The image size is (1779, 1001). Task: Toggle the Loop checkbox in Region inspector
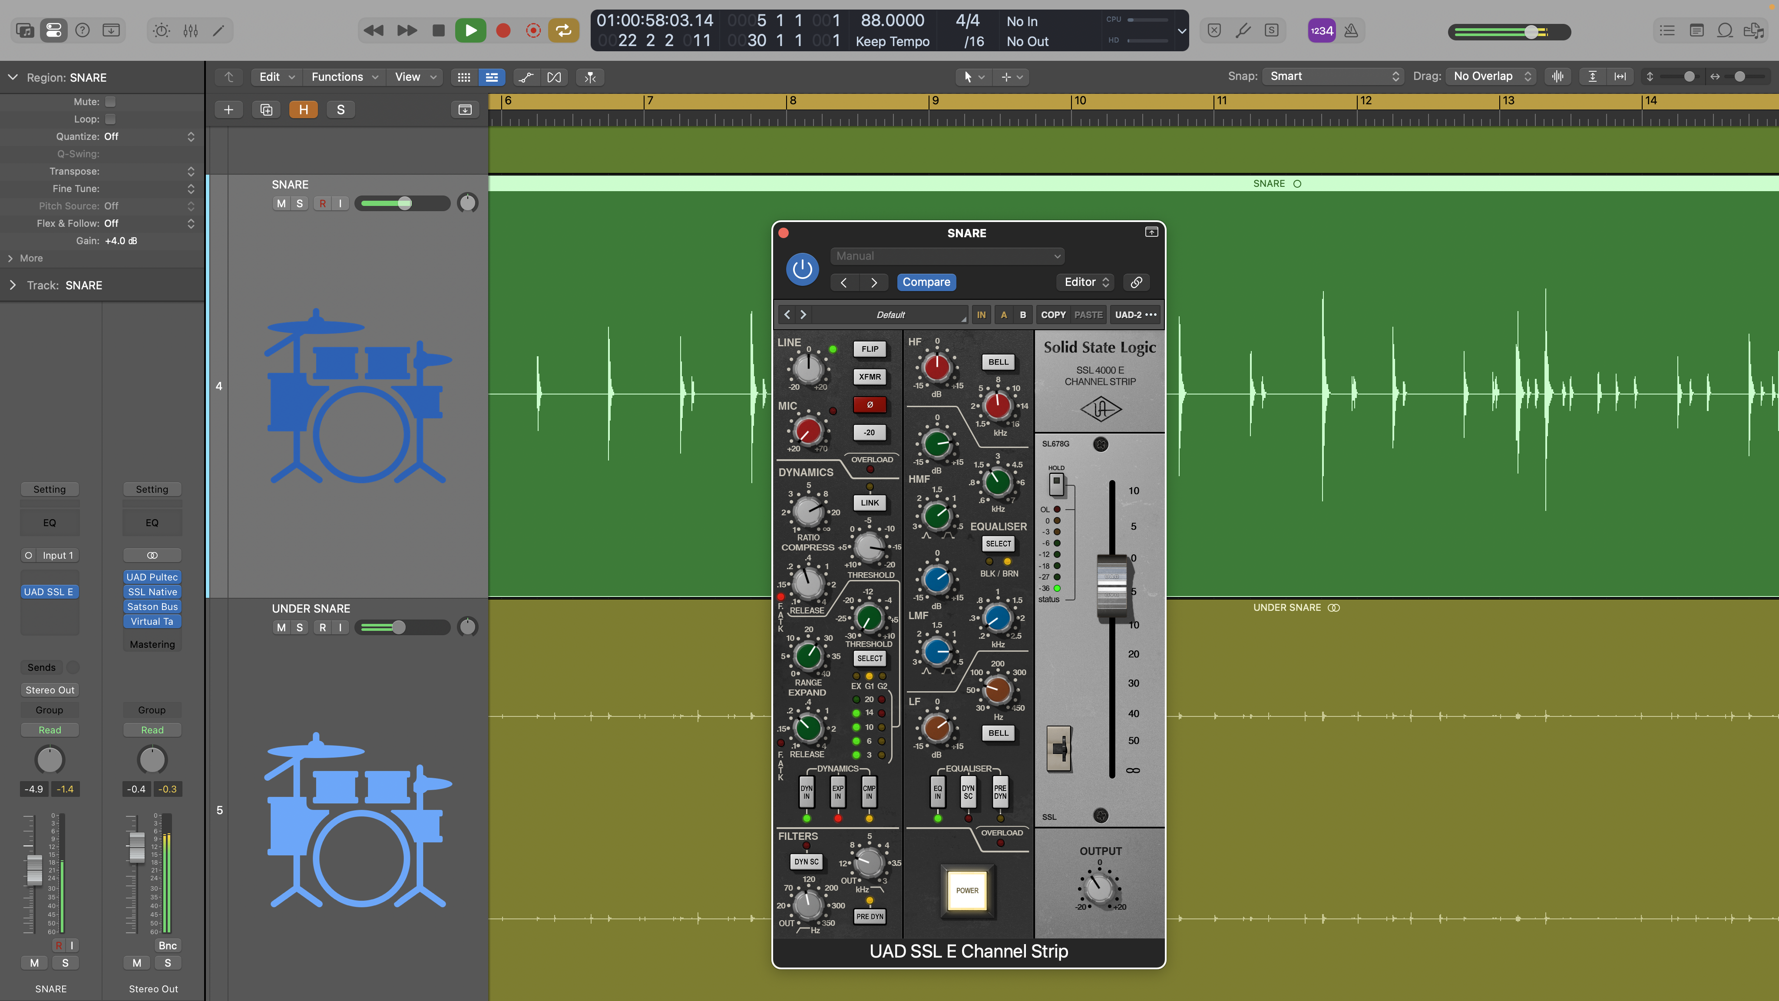[x=110, y=119]
